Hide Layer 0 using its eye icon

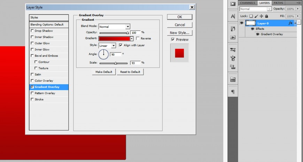click(x=242, y=23)
